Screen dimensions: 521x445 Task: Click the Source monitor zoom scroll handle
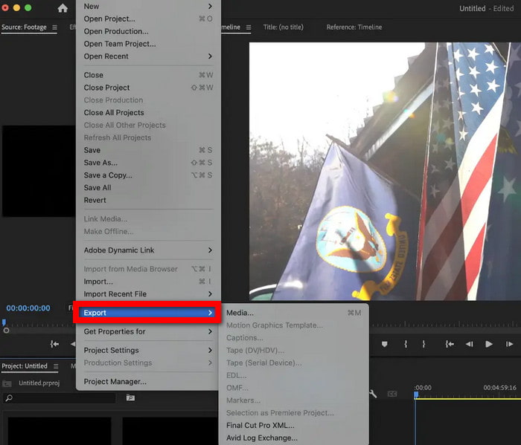[6, 331]
